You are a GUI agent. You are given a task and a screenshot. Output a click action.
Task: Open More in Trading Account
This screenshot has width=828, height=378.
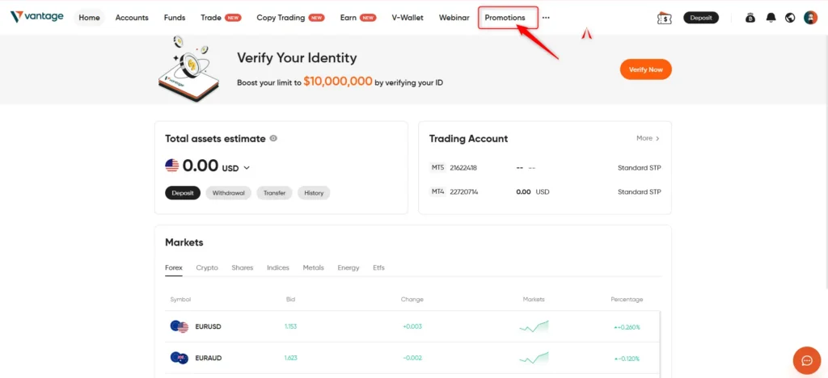648,138
